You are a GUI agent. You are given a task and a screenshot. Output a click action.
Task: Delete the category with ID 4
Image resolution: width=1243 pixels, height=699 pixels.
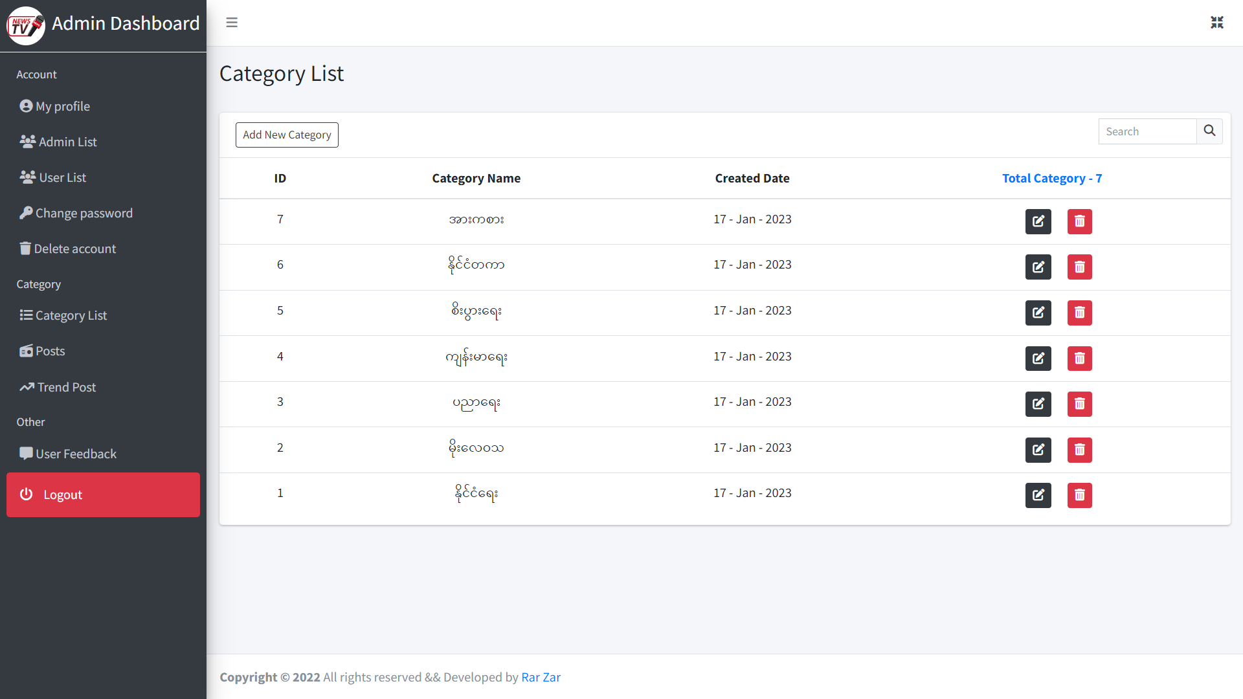[1080, 359]
